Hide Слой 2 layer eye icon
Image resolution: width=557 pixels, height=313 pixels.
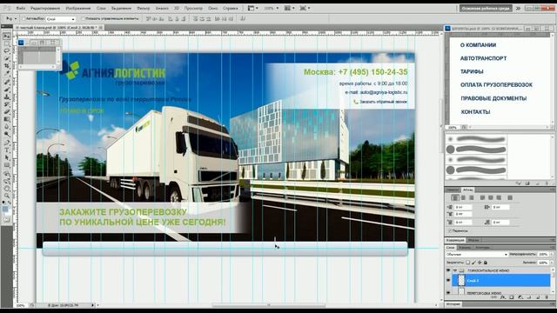[448, 280]
